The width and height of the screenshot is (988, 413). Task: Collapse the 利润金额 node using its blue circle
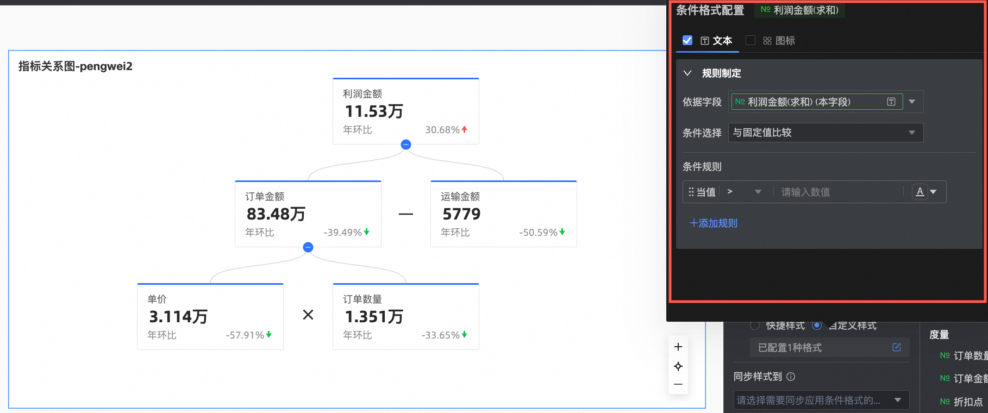click(x=405, y=145)
